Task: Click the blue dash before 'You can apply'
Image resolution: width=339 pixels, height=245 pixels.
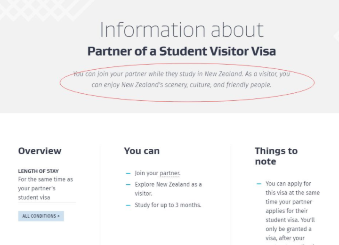Action: (x=259, y=184)
